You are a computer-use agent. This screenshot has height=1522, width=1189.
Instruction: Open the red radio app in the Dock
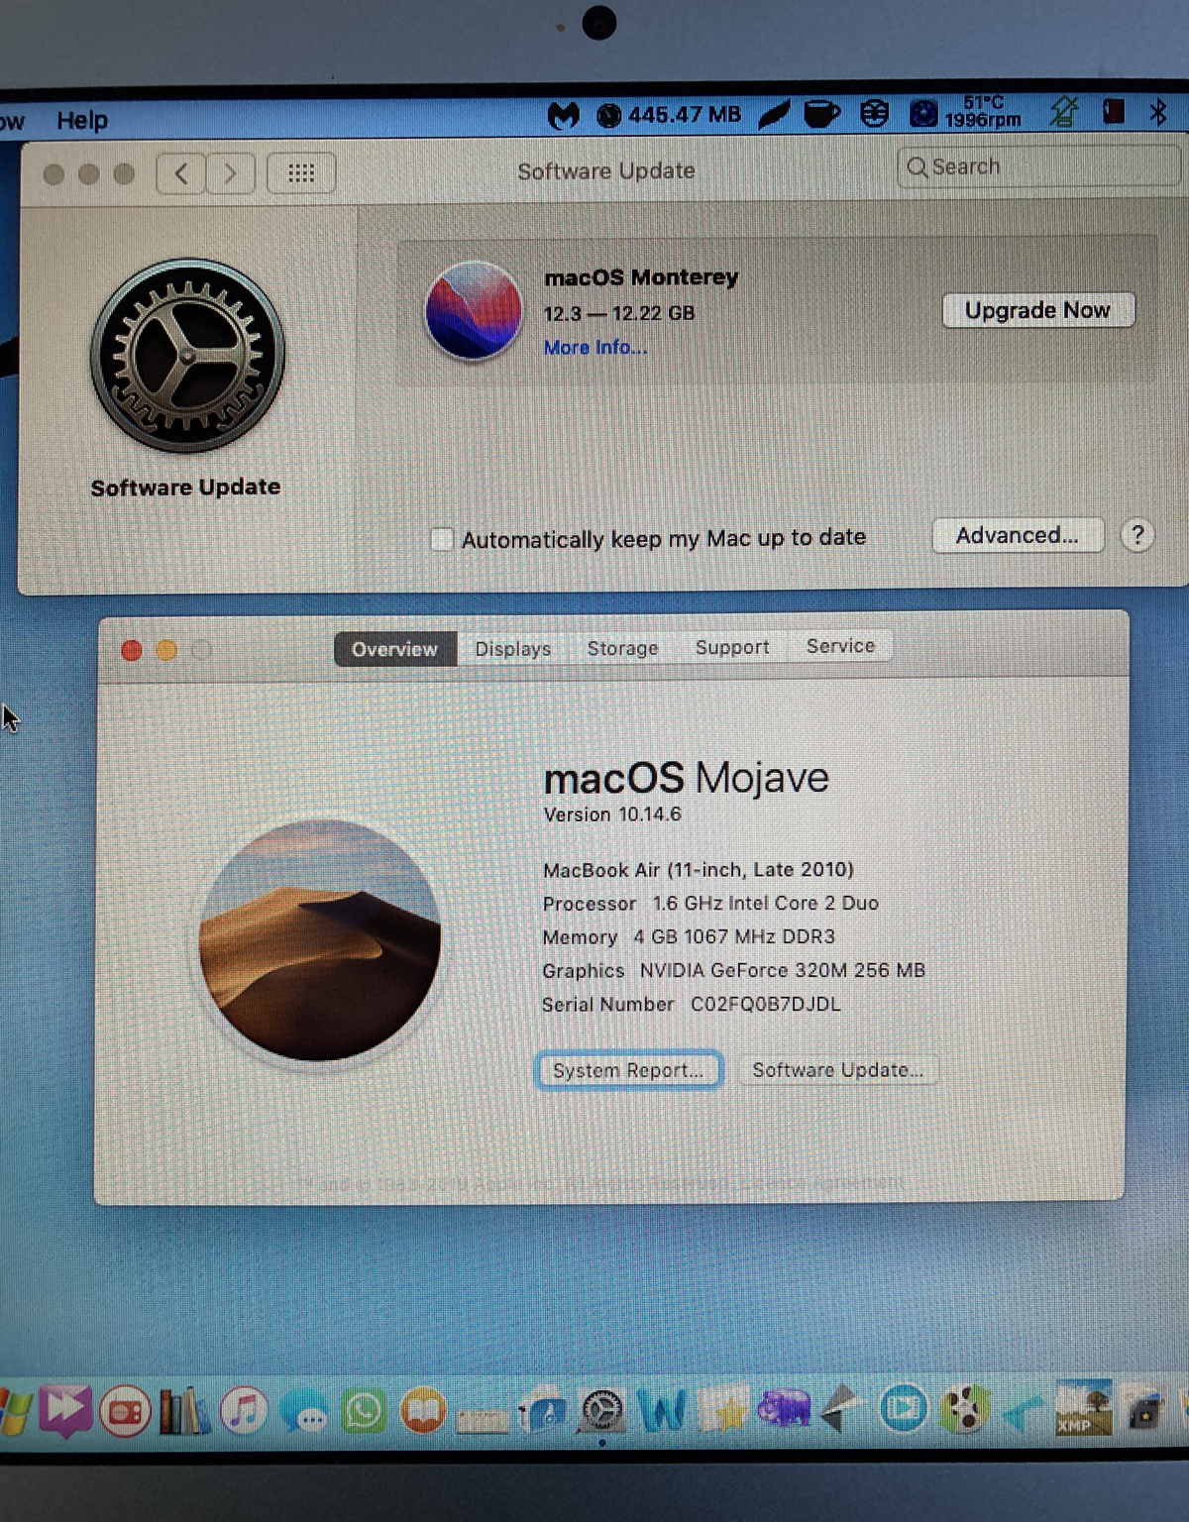click(125, 1411)
